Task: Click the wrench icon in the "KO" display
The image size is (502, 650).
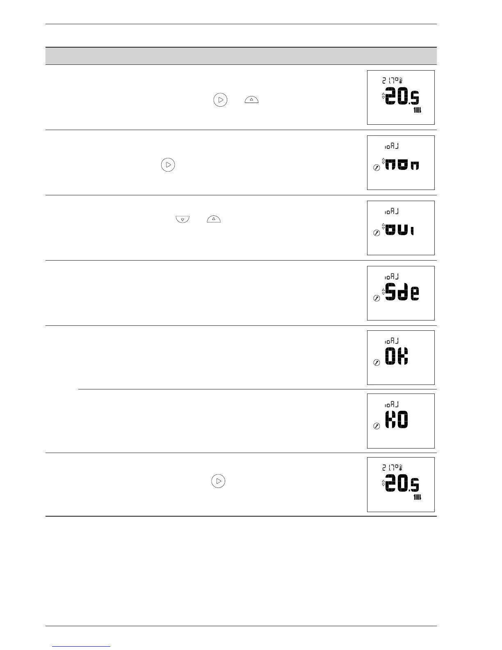Action: pos(376,426)
